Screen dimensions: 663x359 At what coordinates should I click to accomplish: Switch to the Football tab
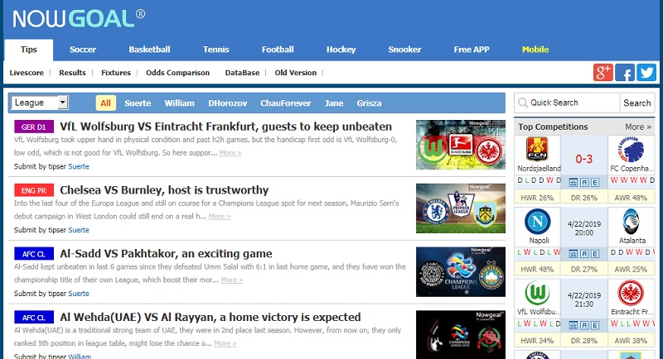coord(278,50)
